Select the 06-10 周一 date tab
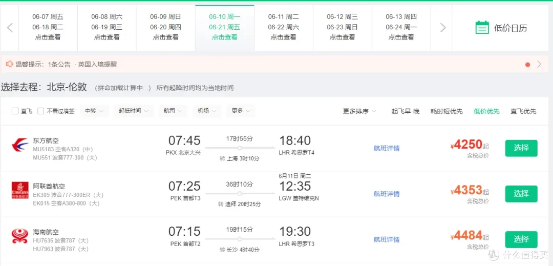 [x=225, y=28]
